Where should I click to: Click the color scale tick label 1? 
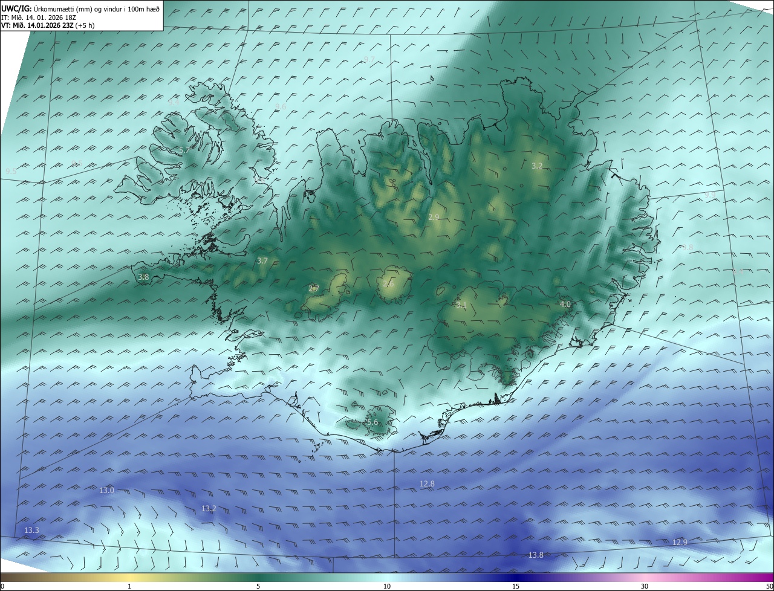pos(129,586)
